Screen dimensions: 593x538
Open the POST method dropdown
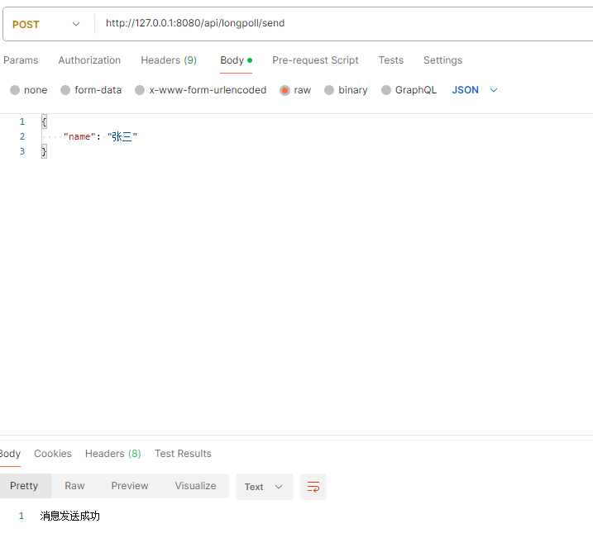(46, 25)
